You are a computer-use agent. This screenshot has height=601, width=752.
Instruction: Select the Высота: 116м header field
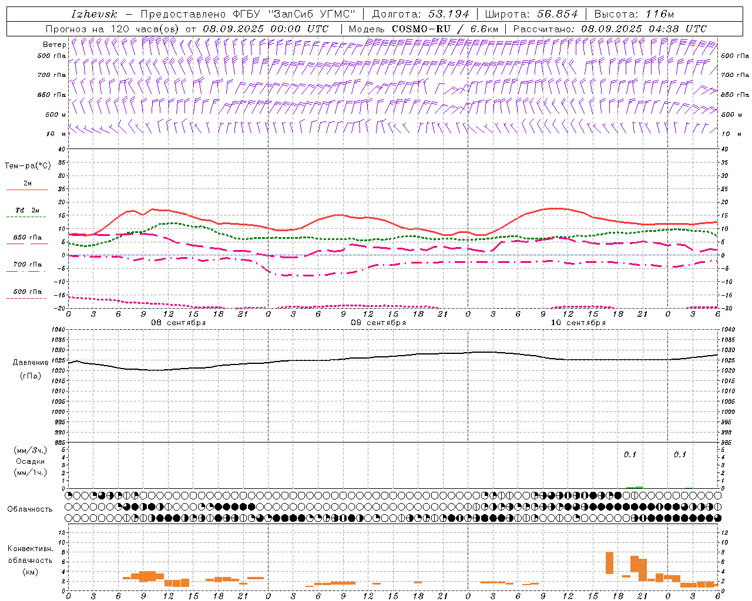(634, 14)
